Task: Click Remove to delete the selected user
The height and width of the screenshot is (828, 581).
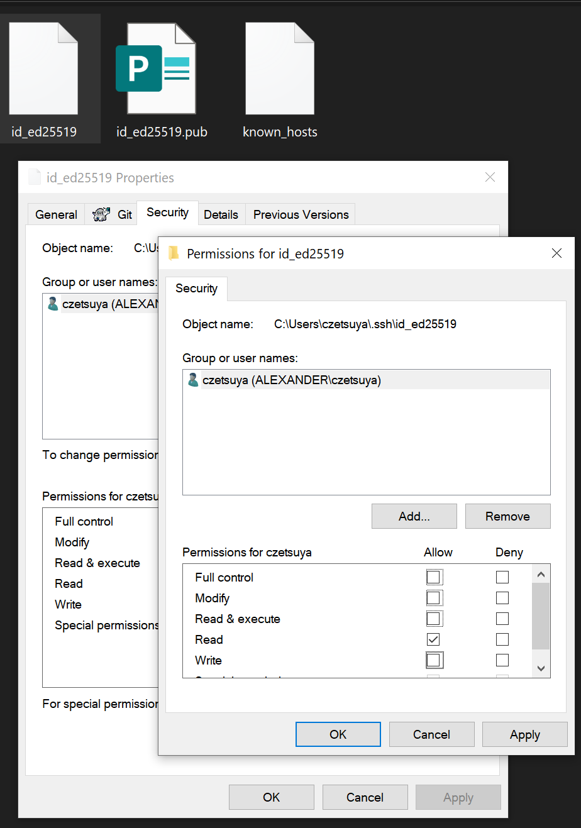Action: coord(507,516)
